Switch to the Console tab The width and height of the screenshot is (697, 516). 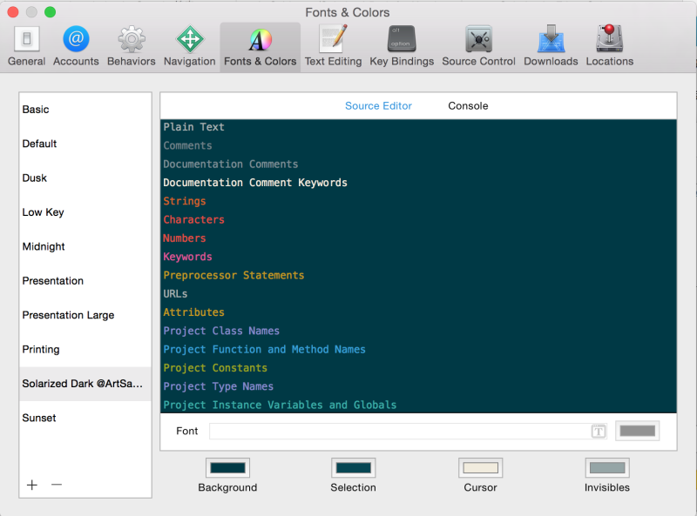pyautogui.click(x=468, y=105)
